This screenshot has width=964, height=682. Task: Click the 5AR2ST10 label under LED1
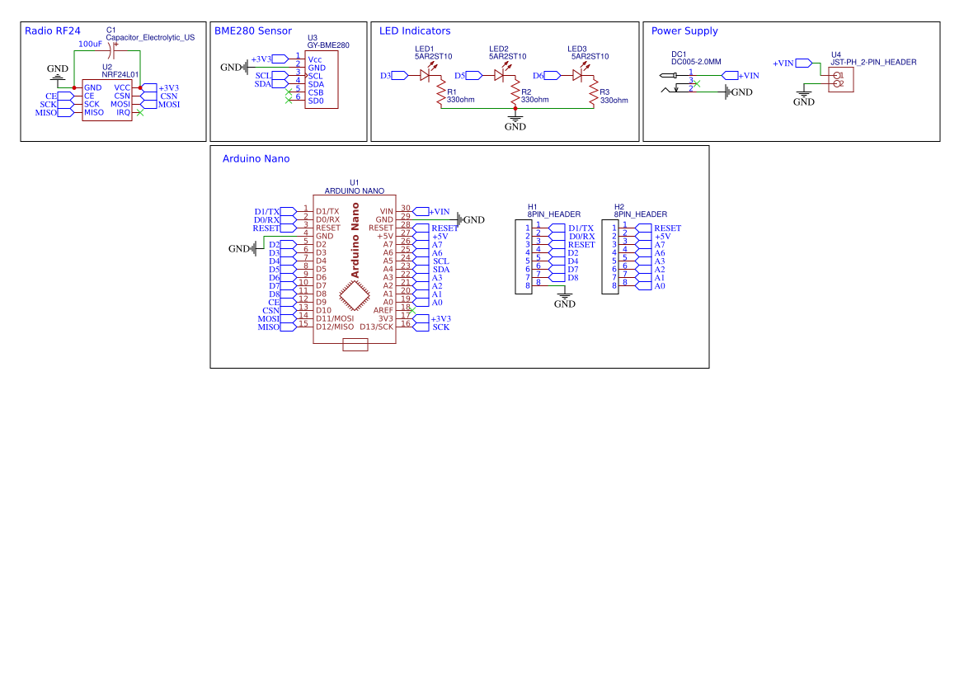[x=434, y=57]
